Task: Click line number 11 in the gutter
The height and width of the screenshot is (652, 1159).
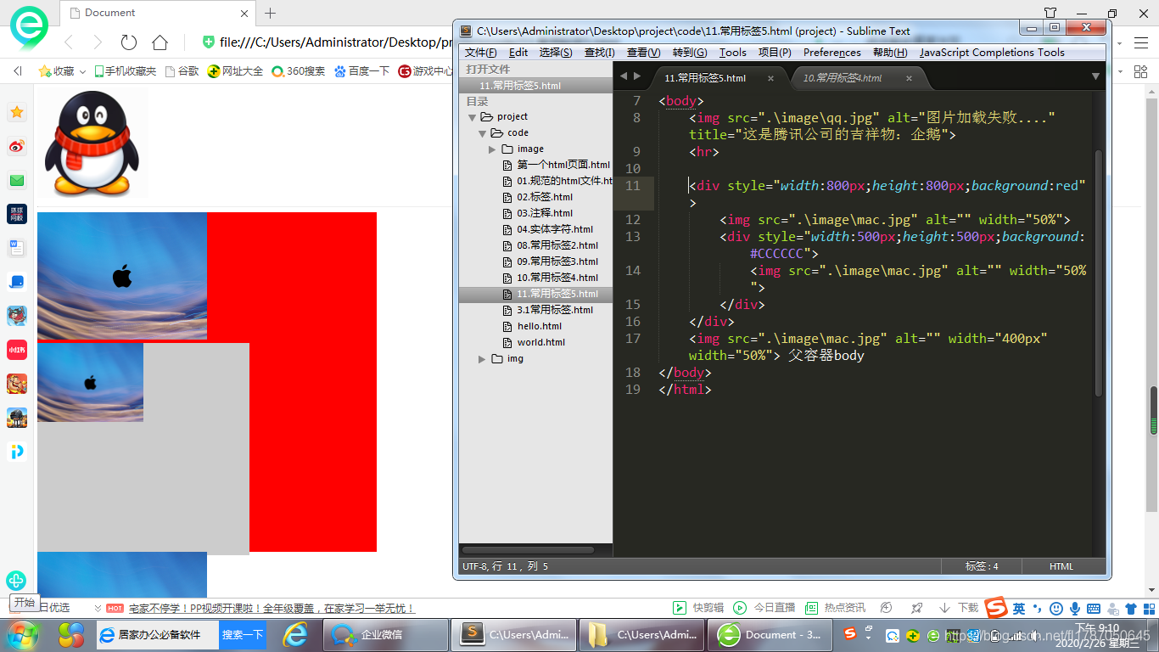Action: (633, 185)
